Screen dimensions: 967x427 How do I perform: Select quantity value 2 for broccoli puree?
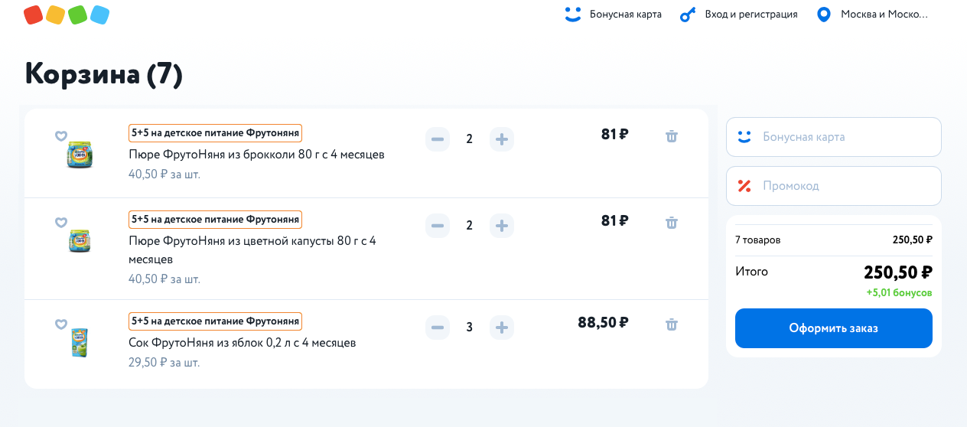coord(470,139)
